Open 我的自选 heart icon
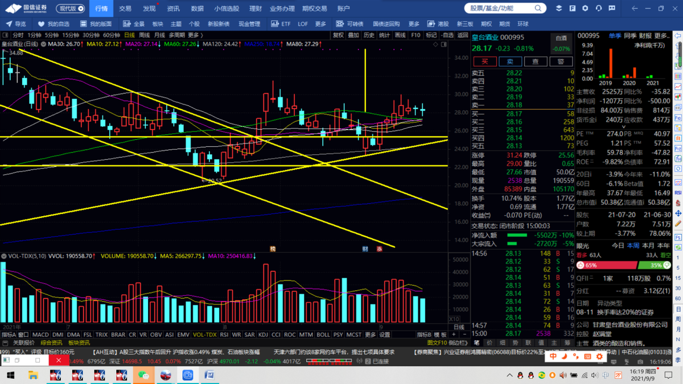This screenshot has height=384, width=683. tap(42, 24)
